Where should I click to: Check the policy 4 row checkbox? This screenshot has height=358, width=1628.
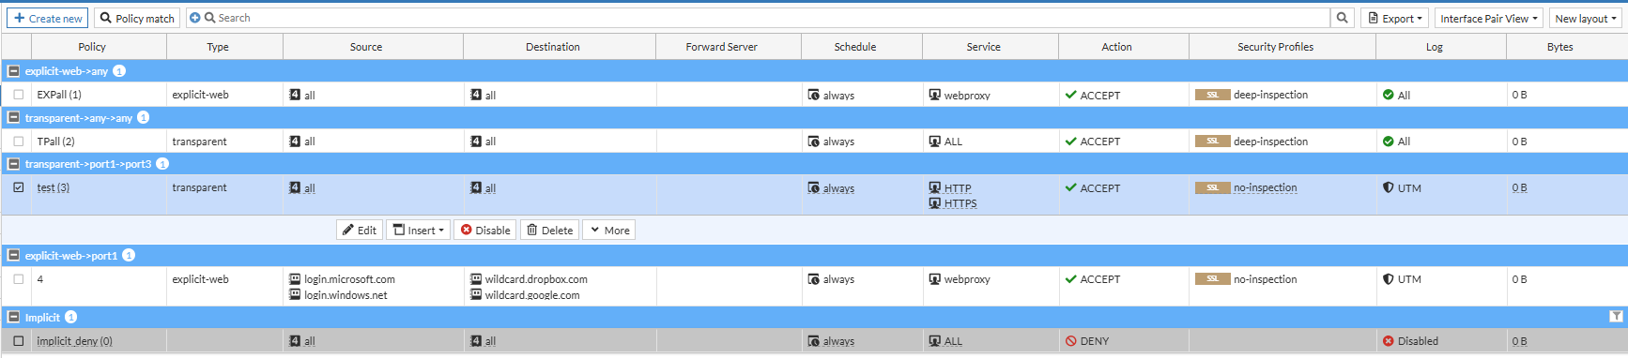coord(19,279)
